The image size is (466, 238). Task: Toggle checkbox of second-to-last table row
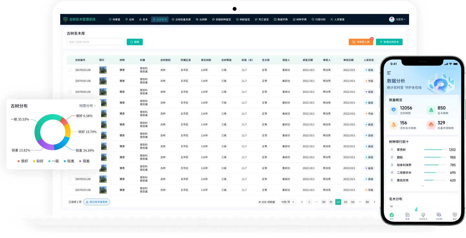click(x=70, y=179)
